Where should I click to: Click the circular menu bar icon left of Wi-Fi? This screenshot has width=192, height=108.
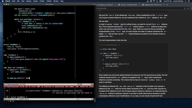(x=151, y=1)
